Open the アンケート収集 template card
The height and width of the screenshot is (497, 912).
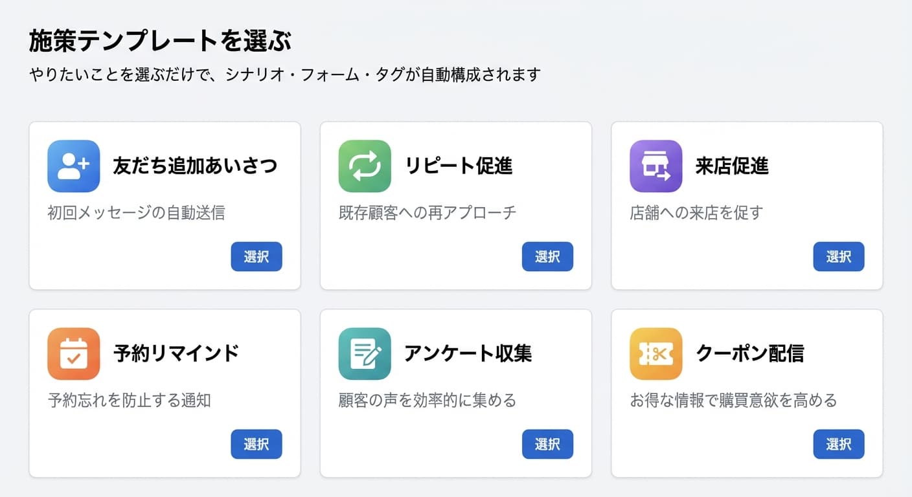tap(455, 393)
